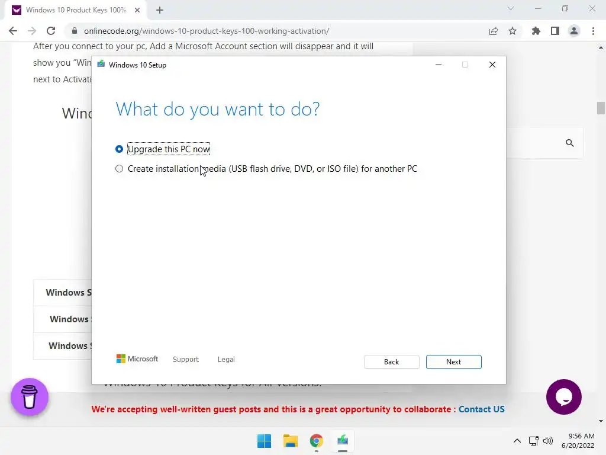Click the purple coffee cup button
The height and width of the screenshot is (455, 606).
30,396
